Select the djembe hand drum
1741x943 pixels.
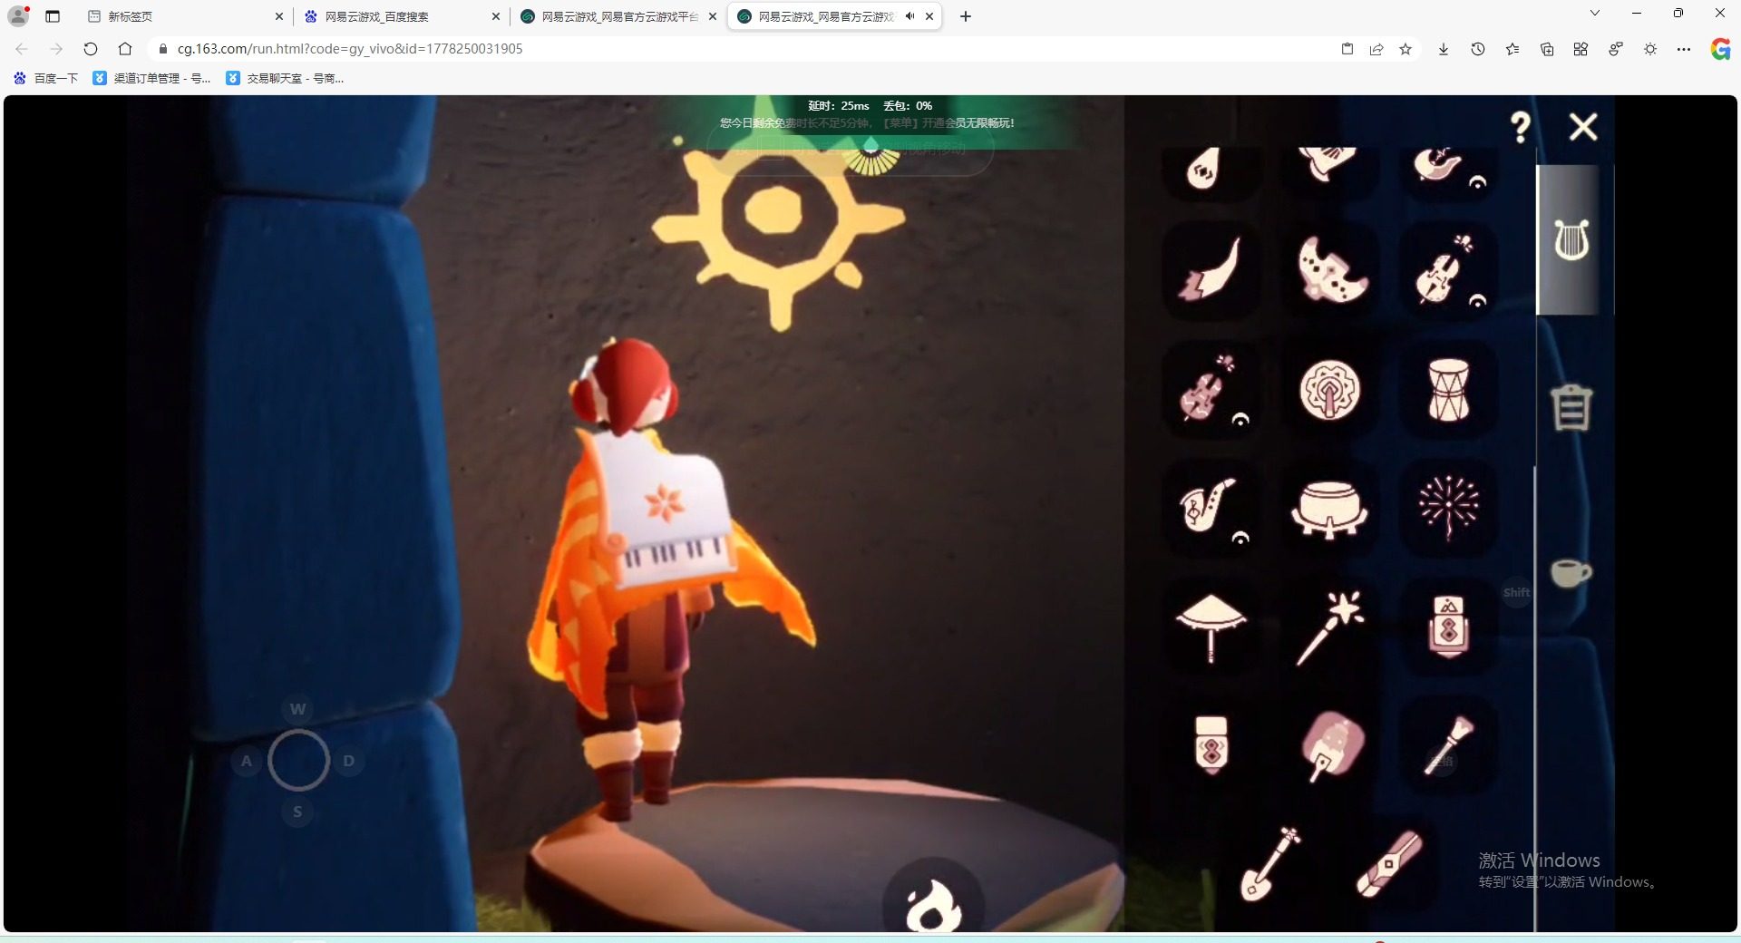1448,390
